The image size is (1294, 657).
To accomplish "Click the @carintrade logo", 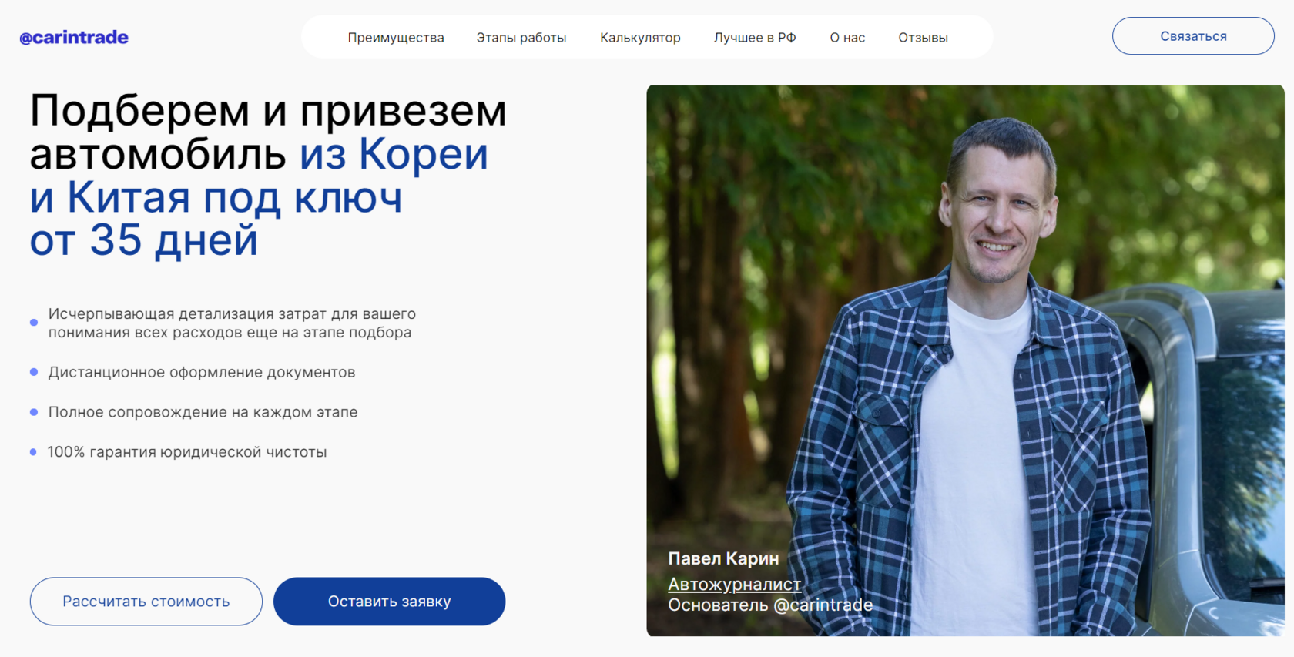I will (x=74, y=37).
